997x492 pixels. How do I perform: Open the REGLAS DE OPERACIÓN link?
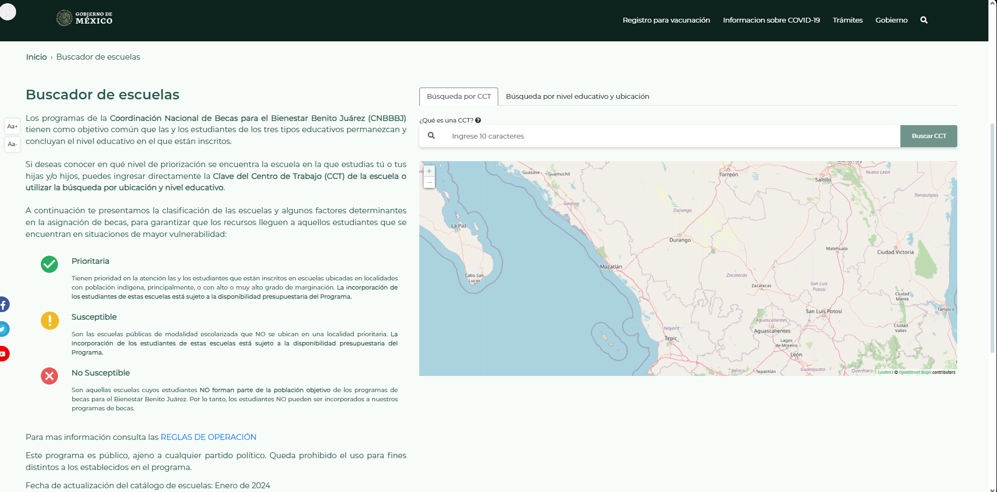(208, 437)
